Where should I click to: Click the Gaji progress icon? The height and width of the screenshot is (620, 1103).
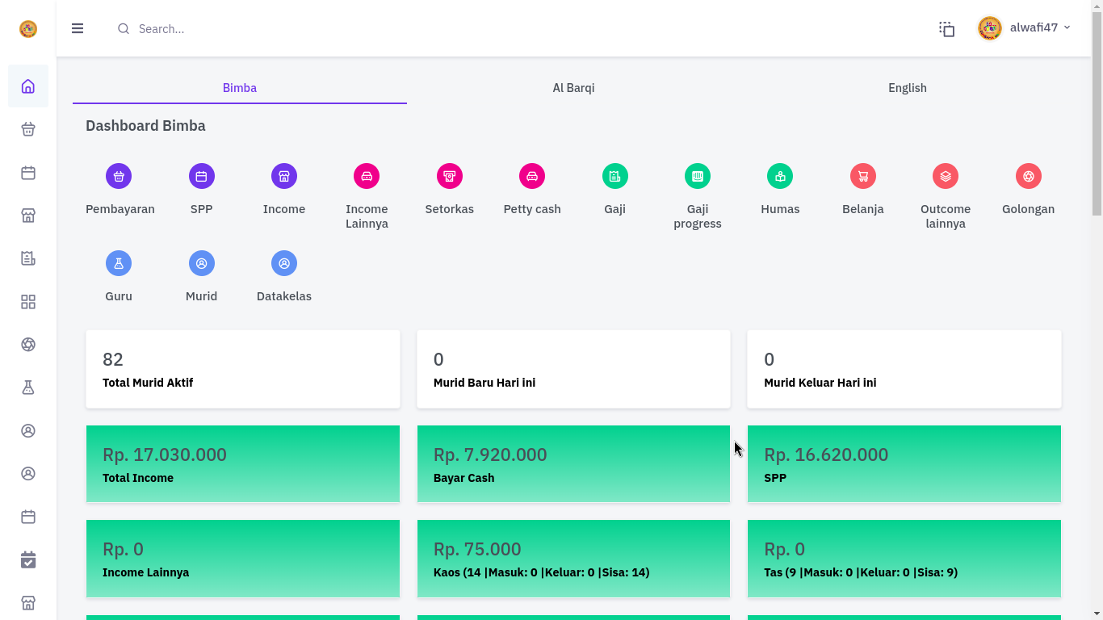pyautogui.click(x=697, y=176)
